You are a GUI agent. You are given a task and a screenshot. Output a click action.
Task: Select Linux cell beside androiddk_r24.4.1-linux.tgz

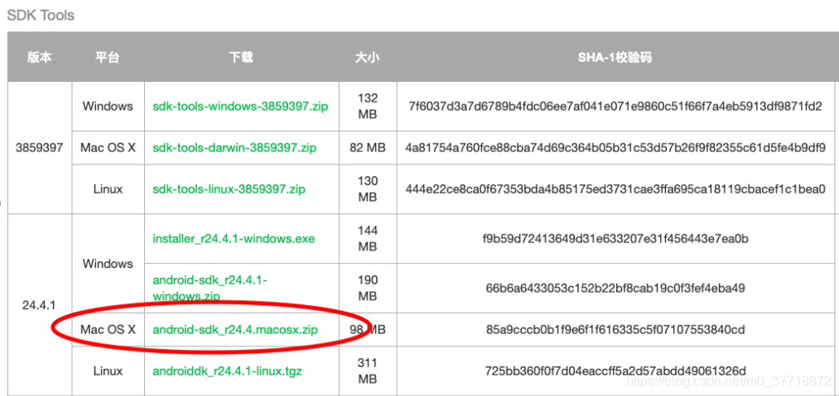(108, 371)
